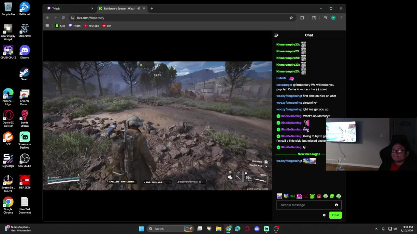Pick the red angry face emote
This screenshot has height=234, width=417.
[319, 196]
